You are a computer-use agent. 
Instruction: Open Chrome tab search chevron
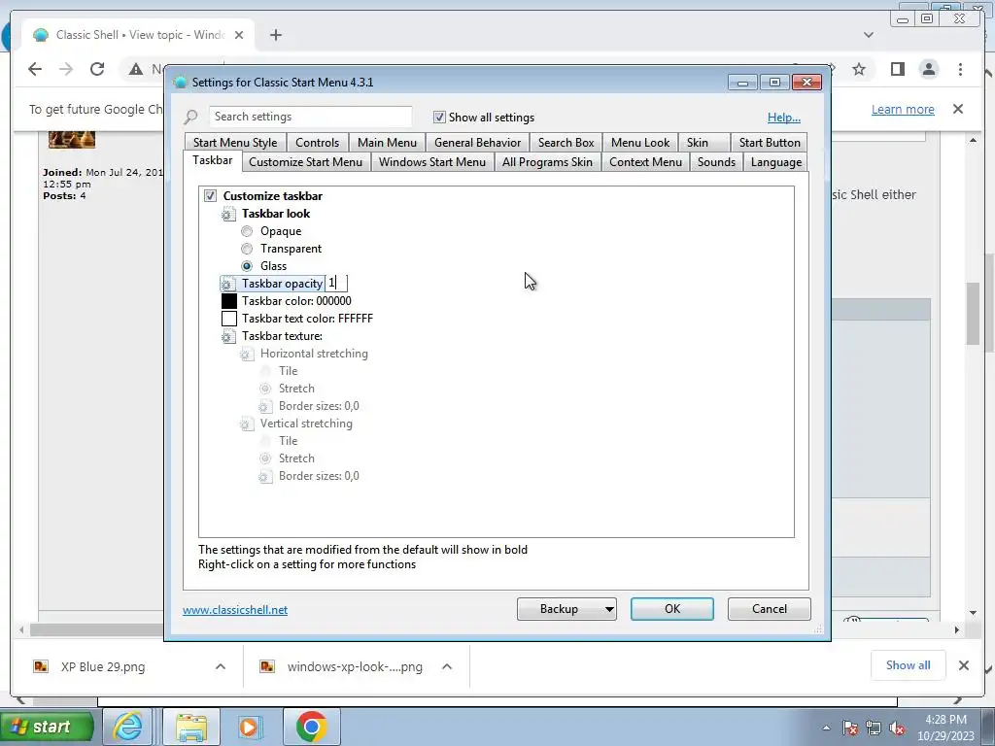pyautogui.click(x=869, y=35)
